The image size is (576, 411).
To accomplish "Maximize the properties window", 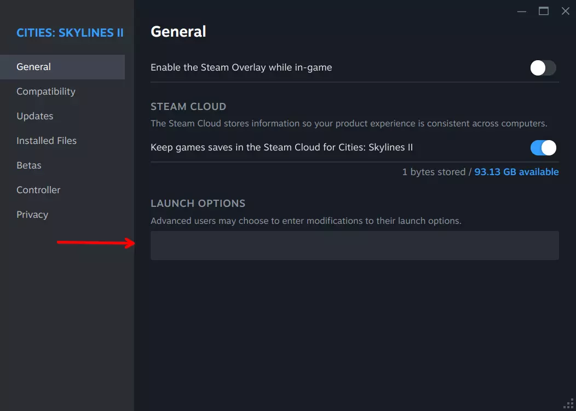I will [544, 11].
